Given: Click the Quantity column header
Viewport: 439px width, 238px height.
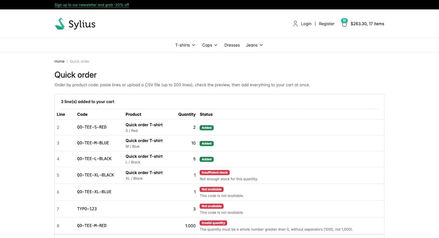Looking at the screenshot, I should pos(187,114).
